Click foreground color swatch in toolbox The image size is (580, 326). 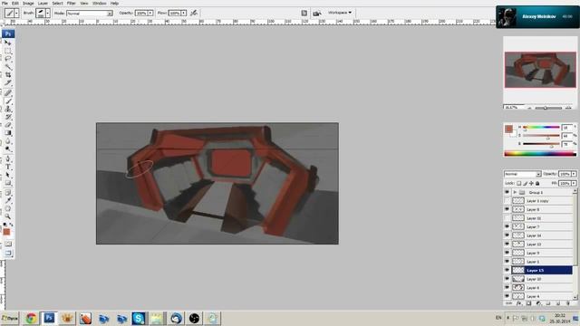6,232
